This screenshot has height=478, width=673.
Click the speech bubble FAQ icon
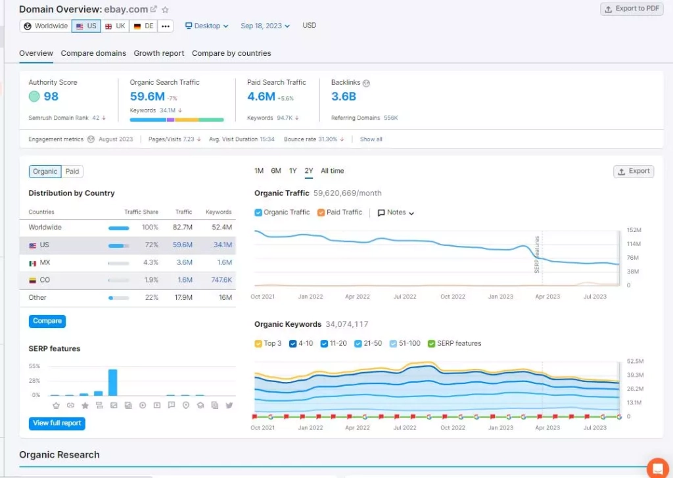[172, 405]
